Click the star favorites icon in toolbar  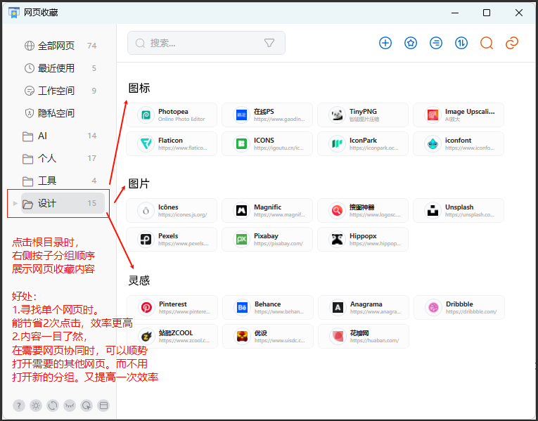411,43
